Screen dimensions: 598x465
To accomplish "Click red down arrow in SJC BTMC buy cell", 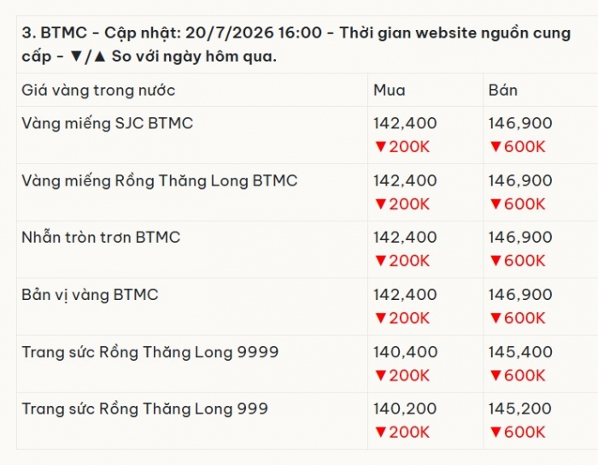I will (381, 146).
